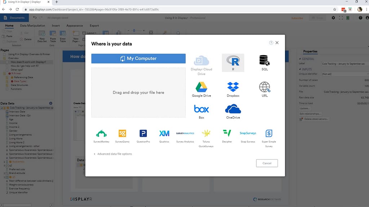369x207 pixels.
Task: Open the Data Manipulation ribbon tab
Action: pos(32,26)
